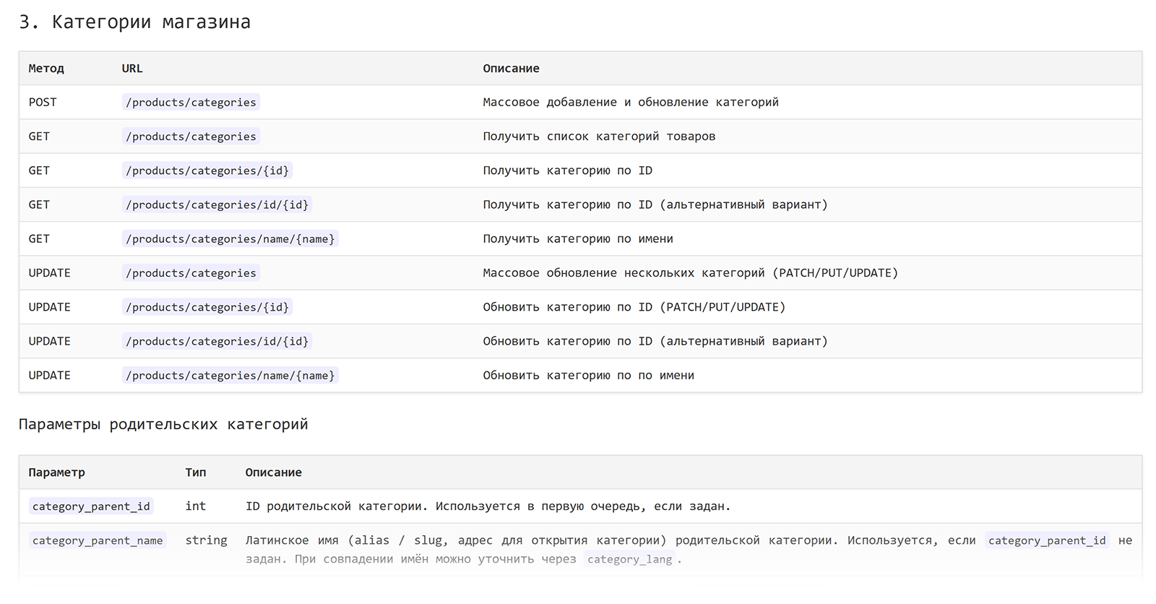Click the GET /products/categories/id/{id} URL code
The width and height of the screenshot is (1156, 604).
[217, 205]
